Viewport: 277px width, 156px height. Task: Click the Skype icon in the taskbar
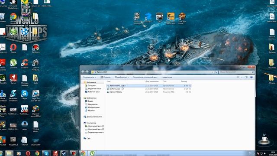(x=46, y=153)
